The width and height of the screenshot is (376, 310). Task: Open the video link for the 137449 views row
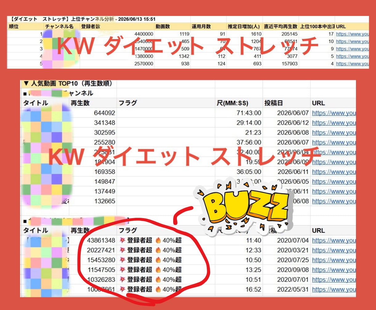coord(334,191)
